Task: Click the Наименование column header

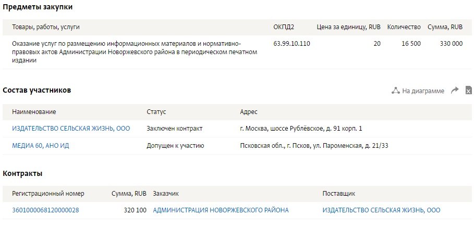Action: pyautogui.click(x=34, y=112)
